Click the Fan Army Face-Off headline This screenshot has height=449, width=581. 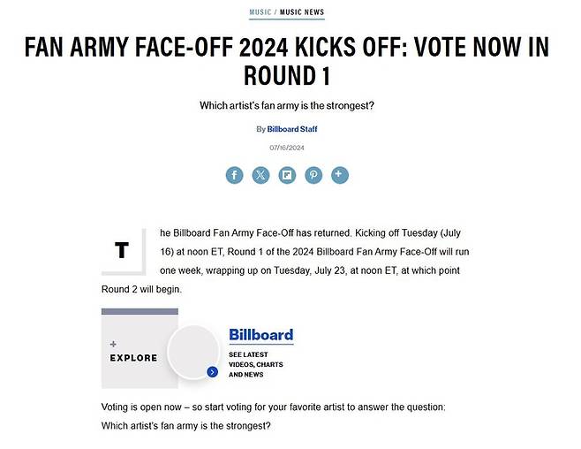287,60
